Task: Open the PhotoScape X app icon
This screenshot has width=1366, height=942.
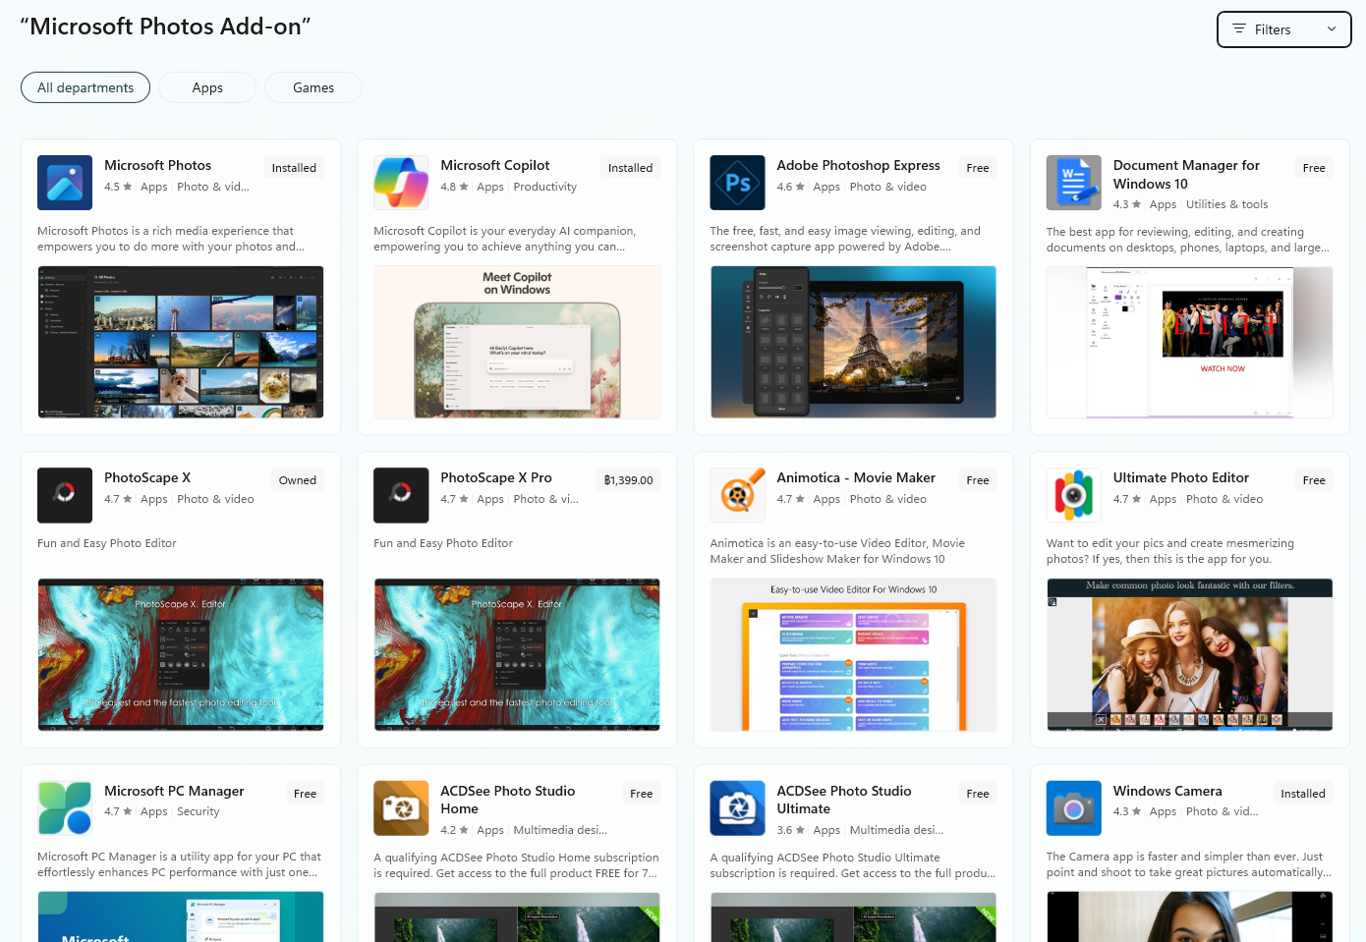Action: [x=65, y=495]
